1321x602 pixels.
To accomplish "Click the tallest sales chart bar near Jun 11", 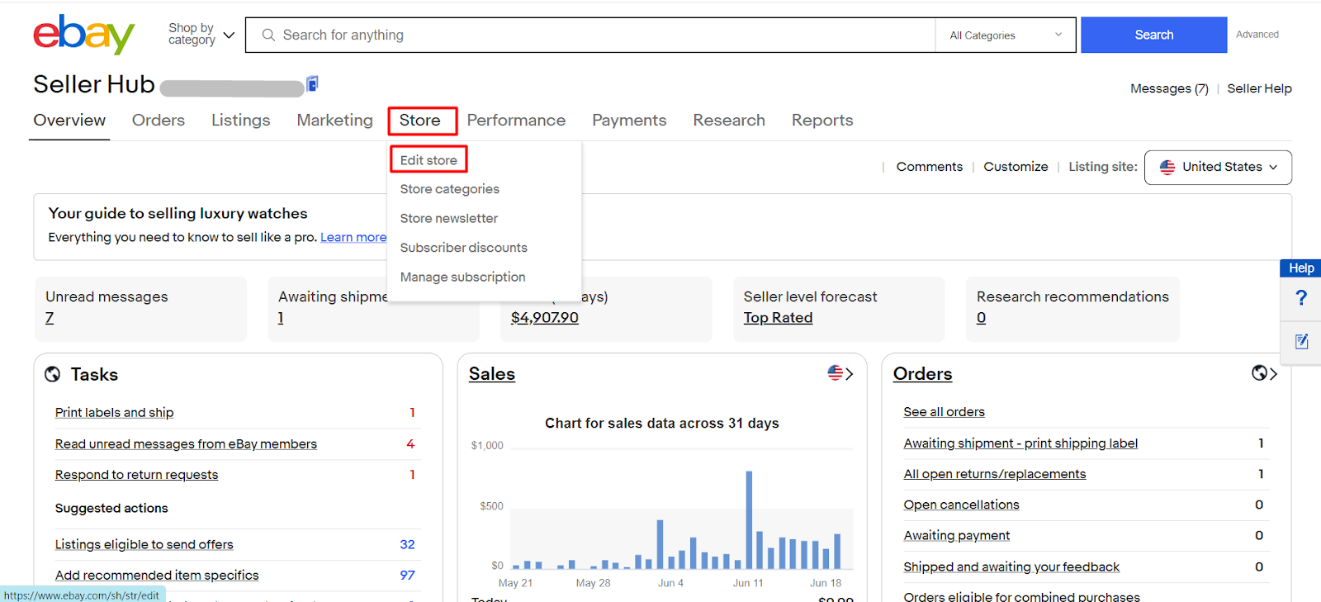I will (x=749, y=519).
